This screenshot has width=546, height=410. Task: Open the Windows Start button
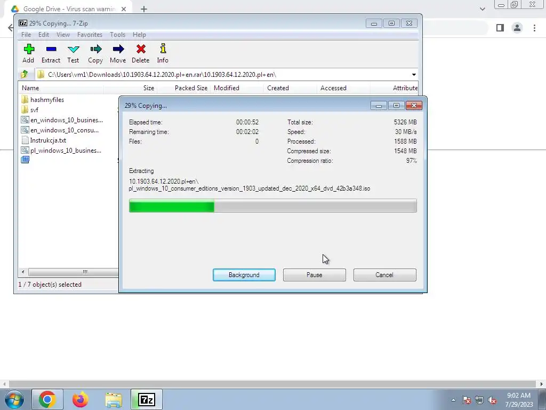tap(14, 399)
